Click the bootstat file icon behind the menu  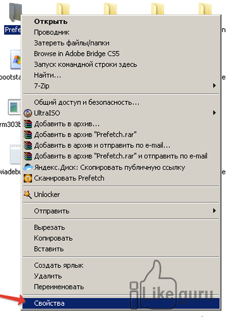click(16, 60)
